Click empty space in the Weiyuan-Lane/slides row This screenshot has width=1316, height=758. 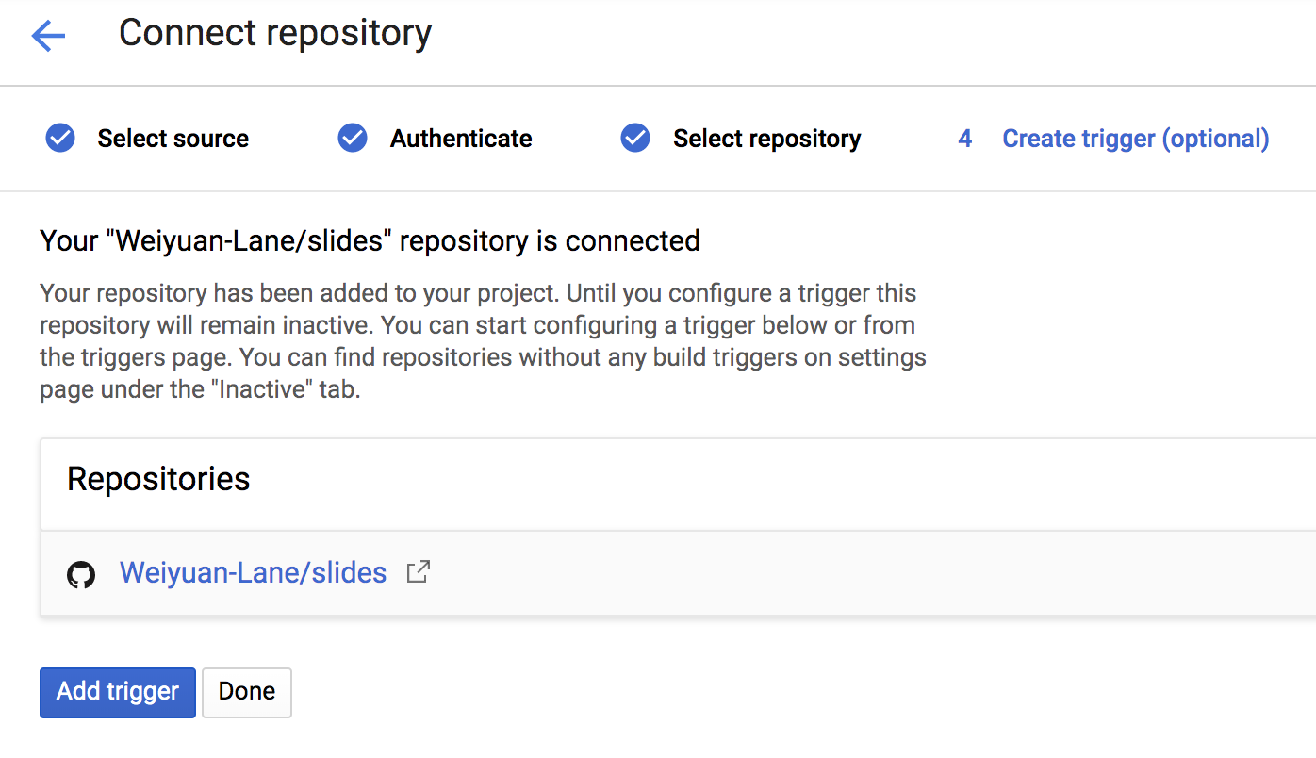(848, 573)
